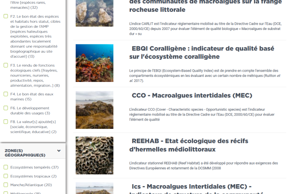Click the honeycomb hermelles reef thumbnail
The width and height of the screenshot is (291, 194).
pos(94,155)
